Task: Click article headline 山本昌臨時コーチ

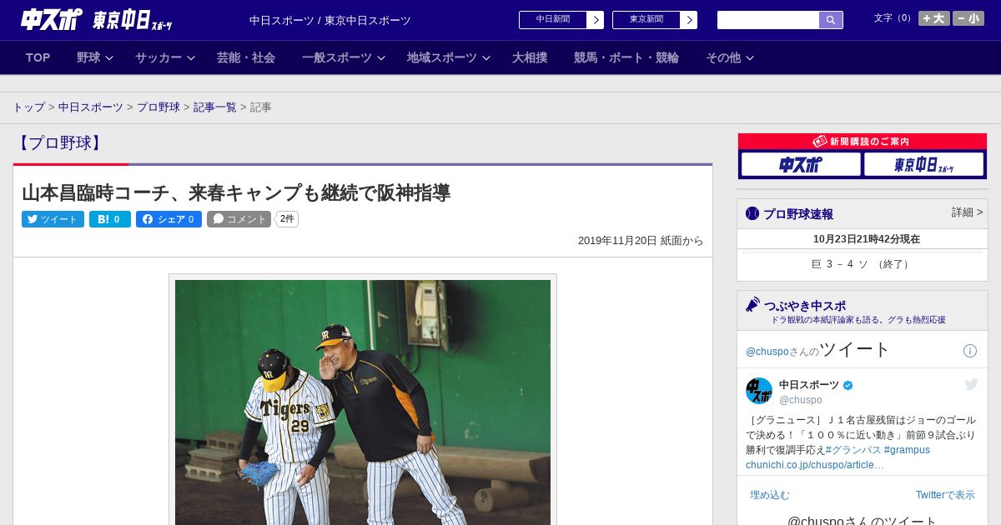Action: (236, 192)
